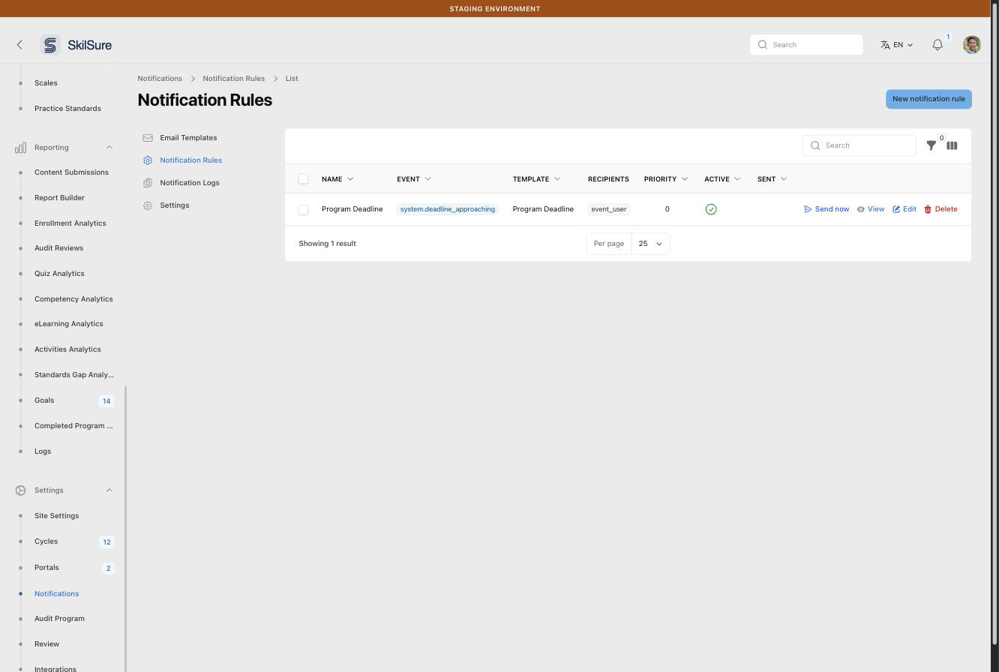Image resolution: width=999 pixels, height=672 pixels.
Task: Open Site Settings
Action: (x=56, y=516)
